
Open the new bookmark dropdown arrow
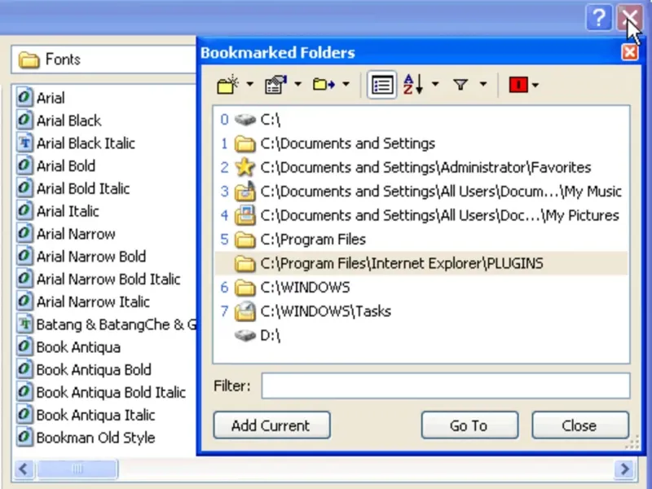(x=249, y=85)
